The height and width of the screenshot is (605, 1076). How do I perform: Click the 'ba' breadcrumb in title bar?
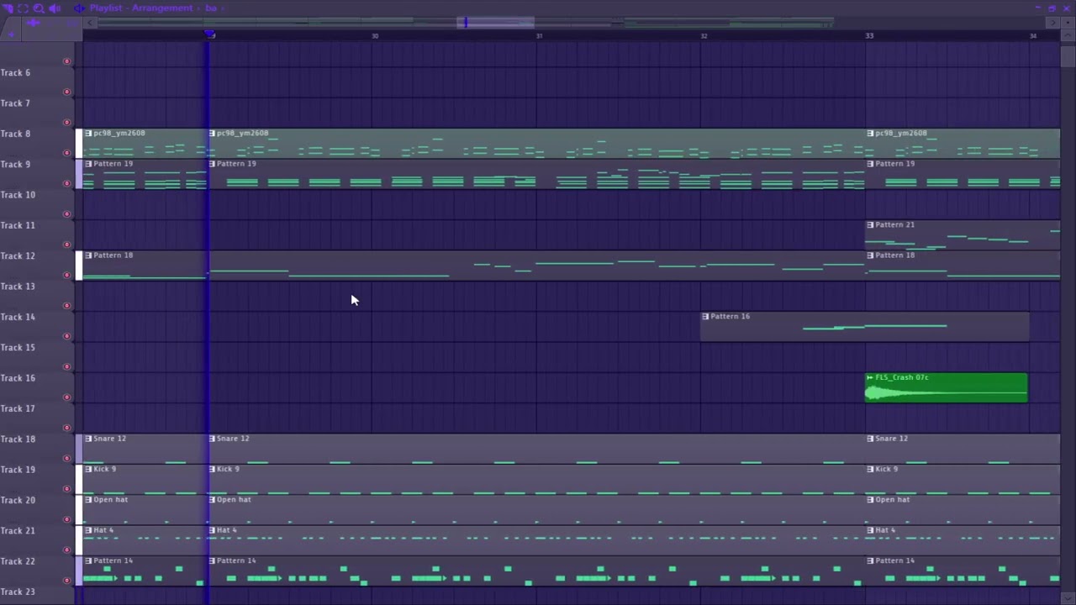(211, 8)
